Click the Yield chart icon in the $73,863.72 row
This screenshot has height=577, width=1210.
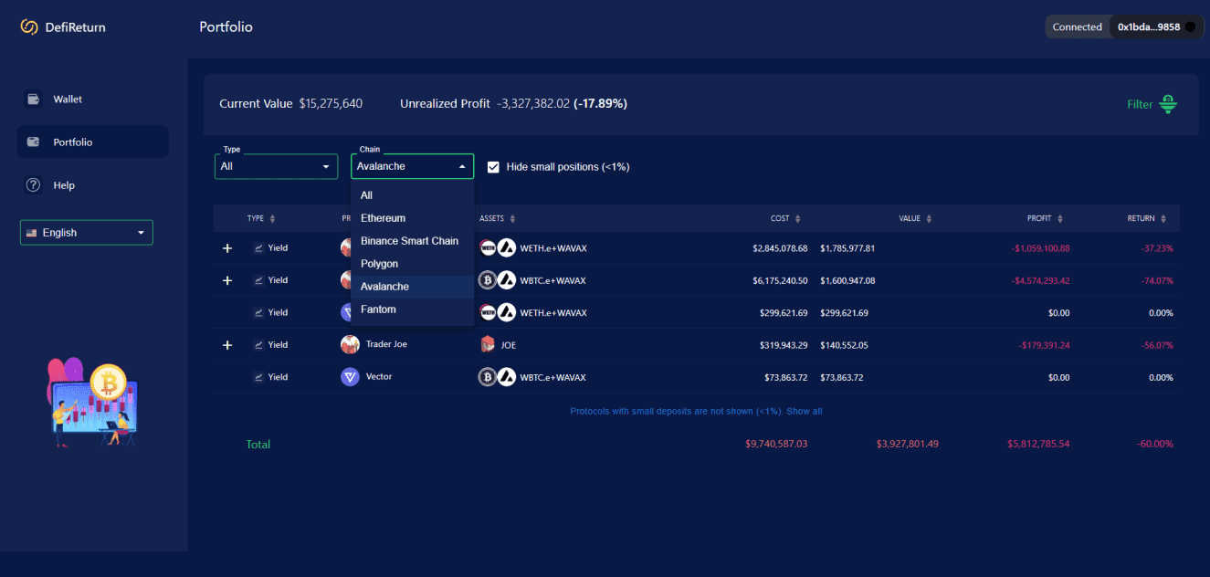pyautogui.click(x=258, y=376)
